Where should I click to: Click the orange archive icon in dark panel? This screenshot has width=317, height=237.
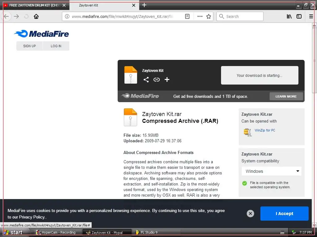[x=131, y=75]
